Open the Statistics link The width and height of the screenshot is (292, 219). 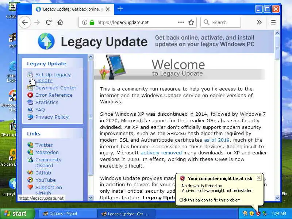coord(47,102)
